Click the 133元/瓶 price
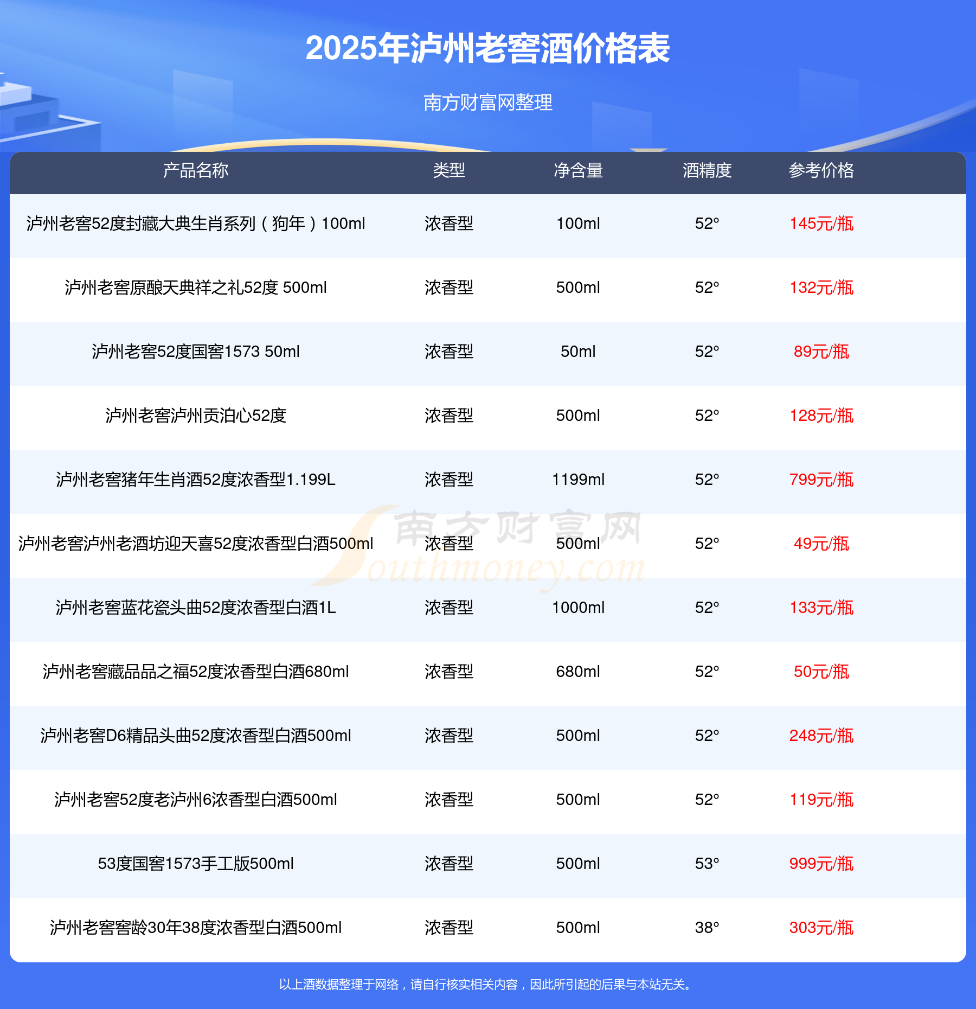 point(821,608)
